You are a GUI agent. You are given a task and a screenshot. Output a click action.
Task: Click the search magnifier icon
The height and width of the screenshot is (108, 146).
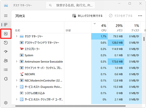click(50, 5)
